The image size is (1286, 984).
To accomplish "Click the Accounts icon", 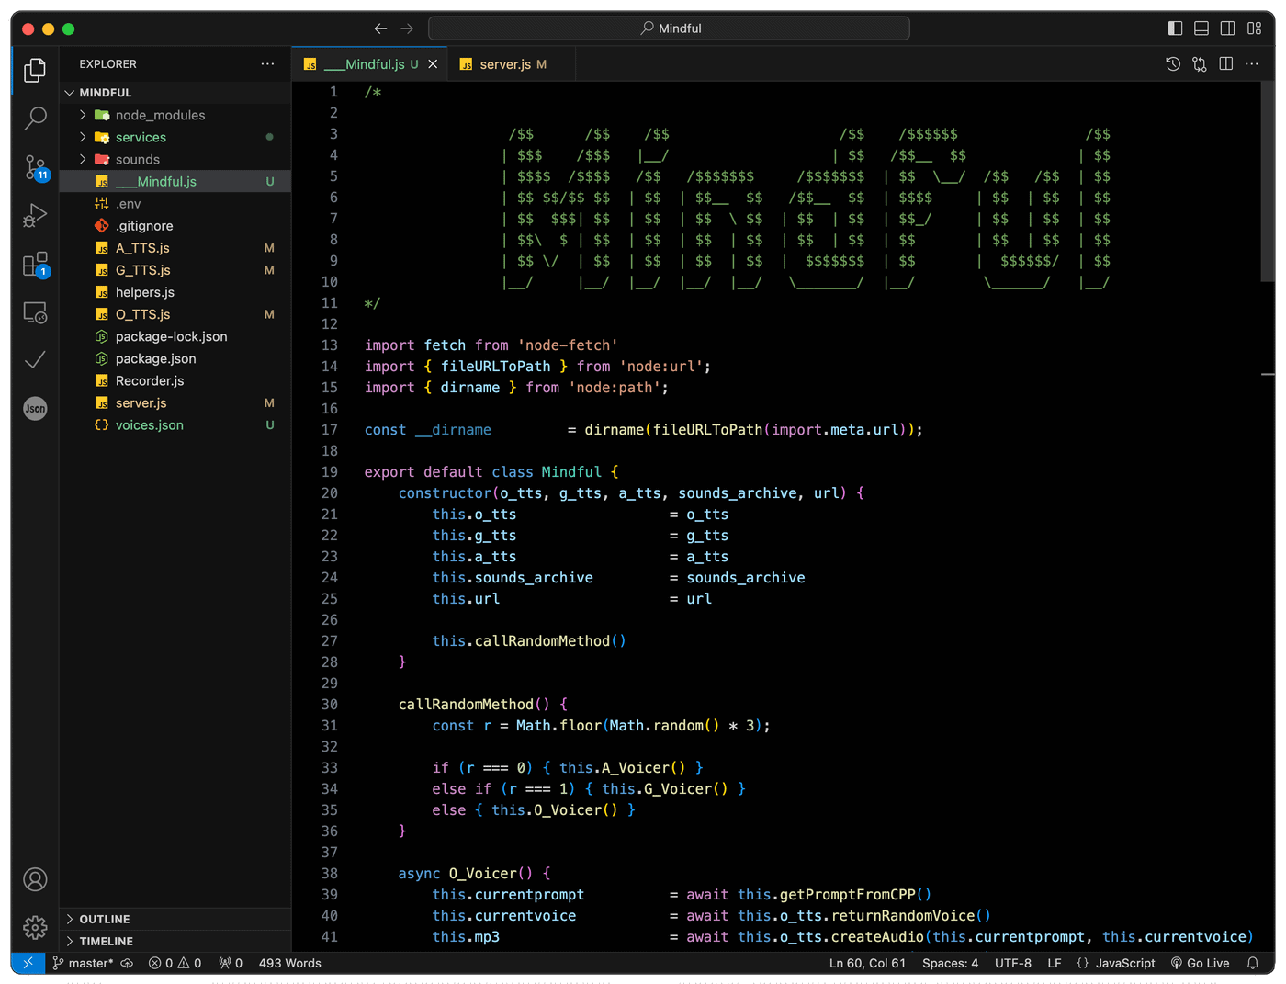I will (x=35, y=879).
